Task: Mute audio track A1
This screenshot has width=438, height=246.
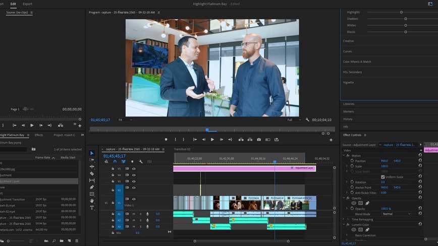Action: pyautogui.click(x=134, y=214)
